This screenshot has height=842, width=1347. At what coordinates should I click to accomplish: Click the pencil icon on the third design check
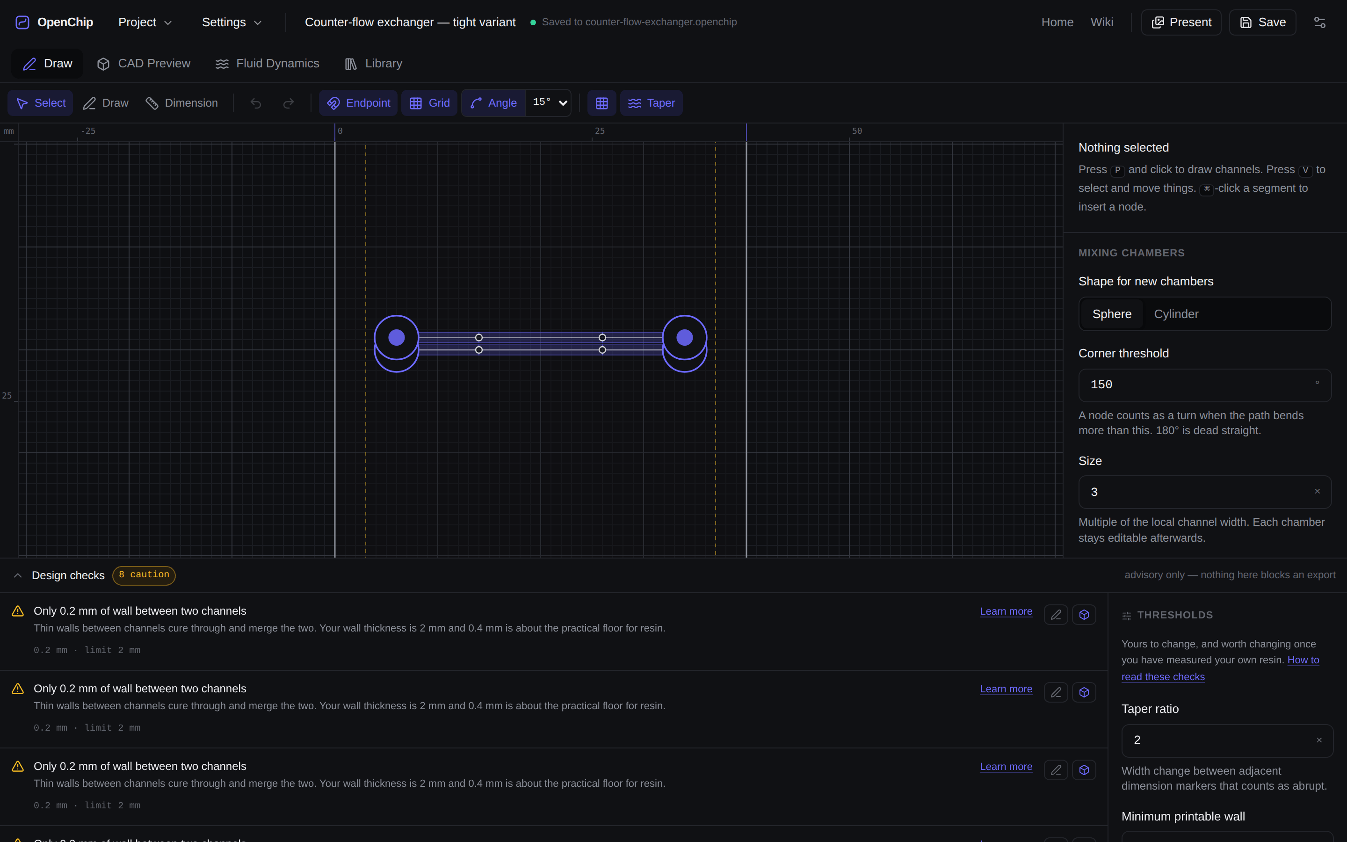1056,770
